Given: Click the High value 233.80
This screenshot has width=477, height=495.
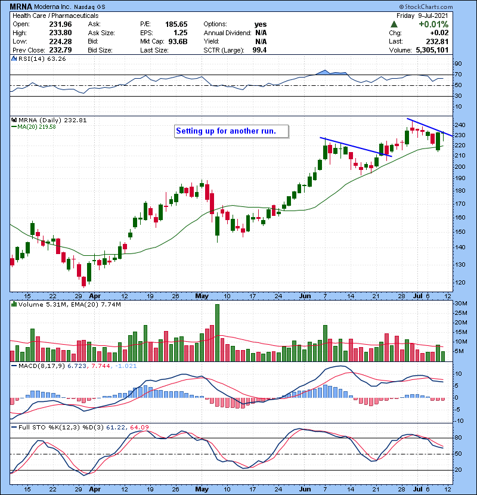Looking at the screenshot, I should tap(60, 33).
